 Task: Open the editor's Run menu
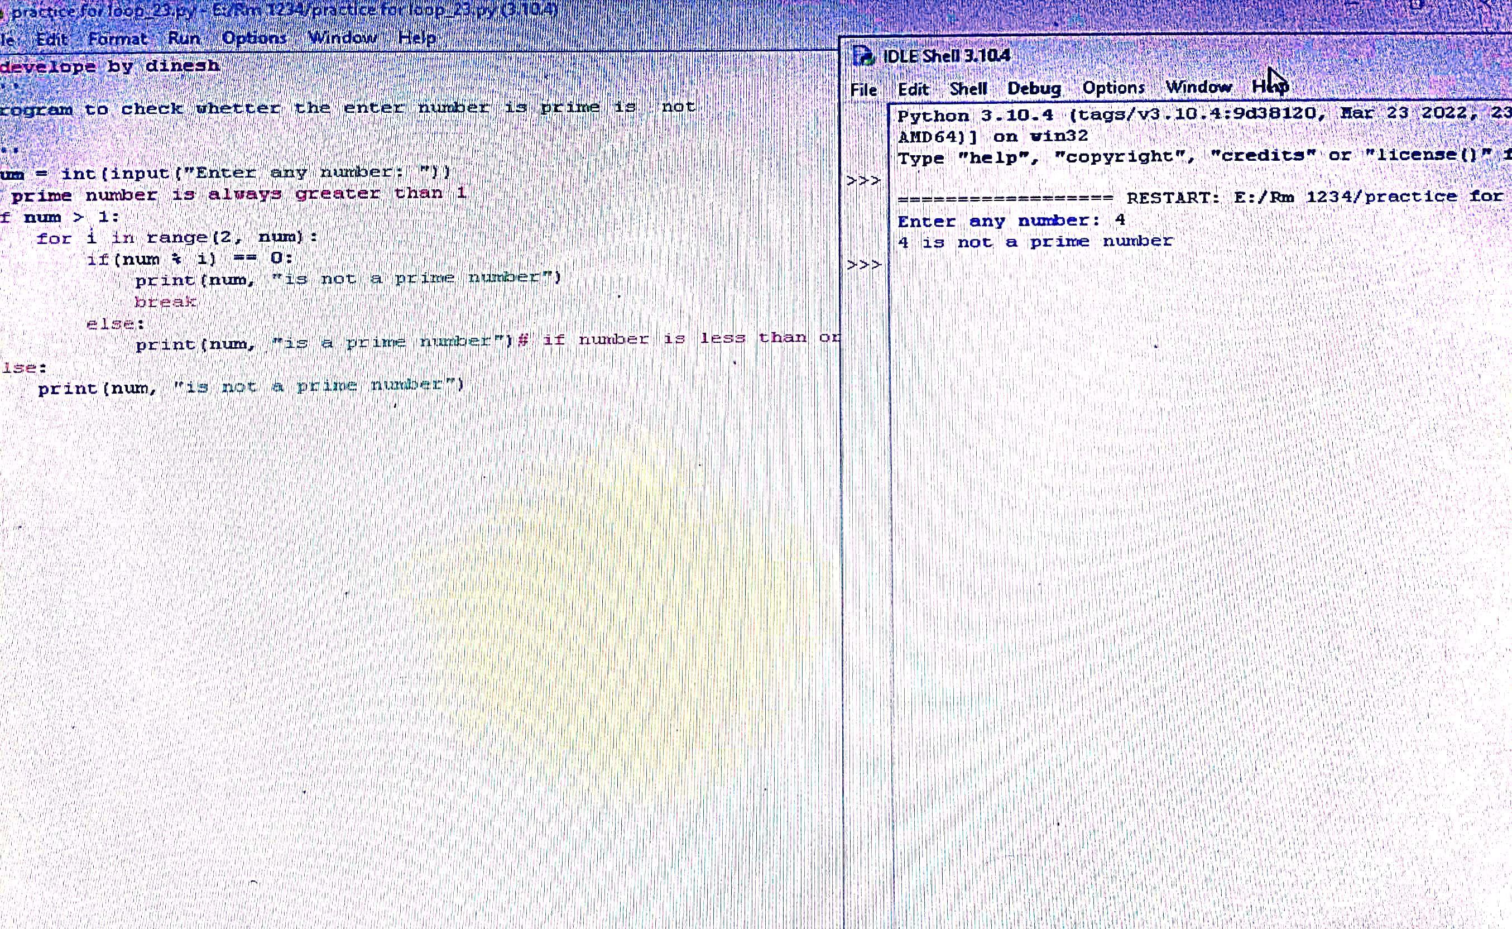[x=184, y=38]
